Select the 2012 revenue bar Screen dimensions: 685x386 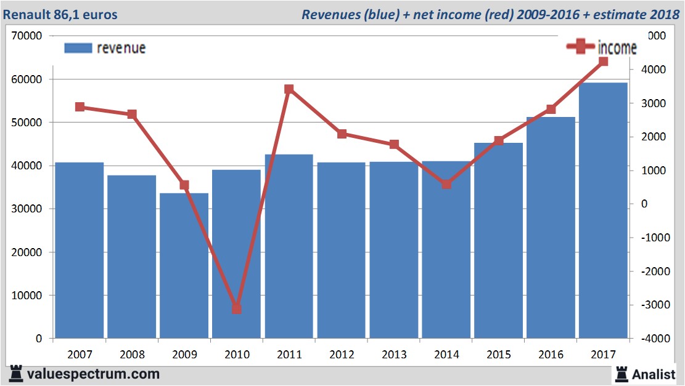pos(341,251)
